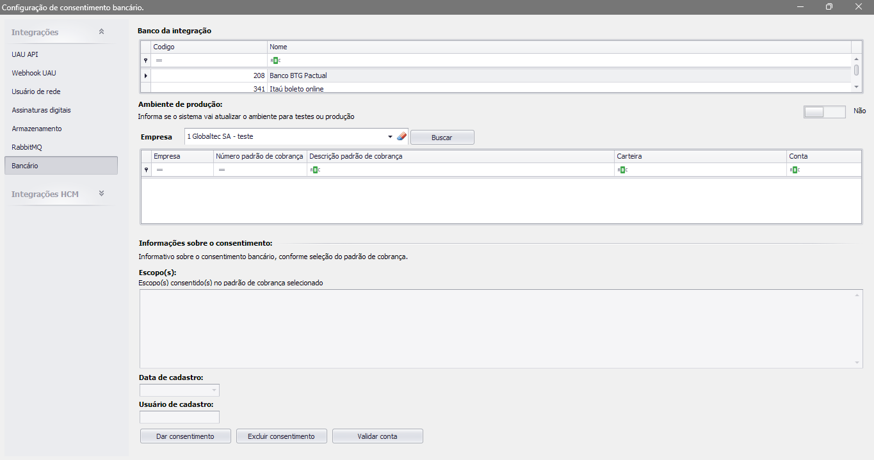Expand the Integrações HCM sidebar group
The image size is (874, 460).
[101, 194]
